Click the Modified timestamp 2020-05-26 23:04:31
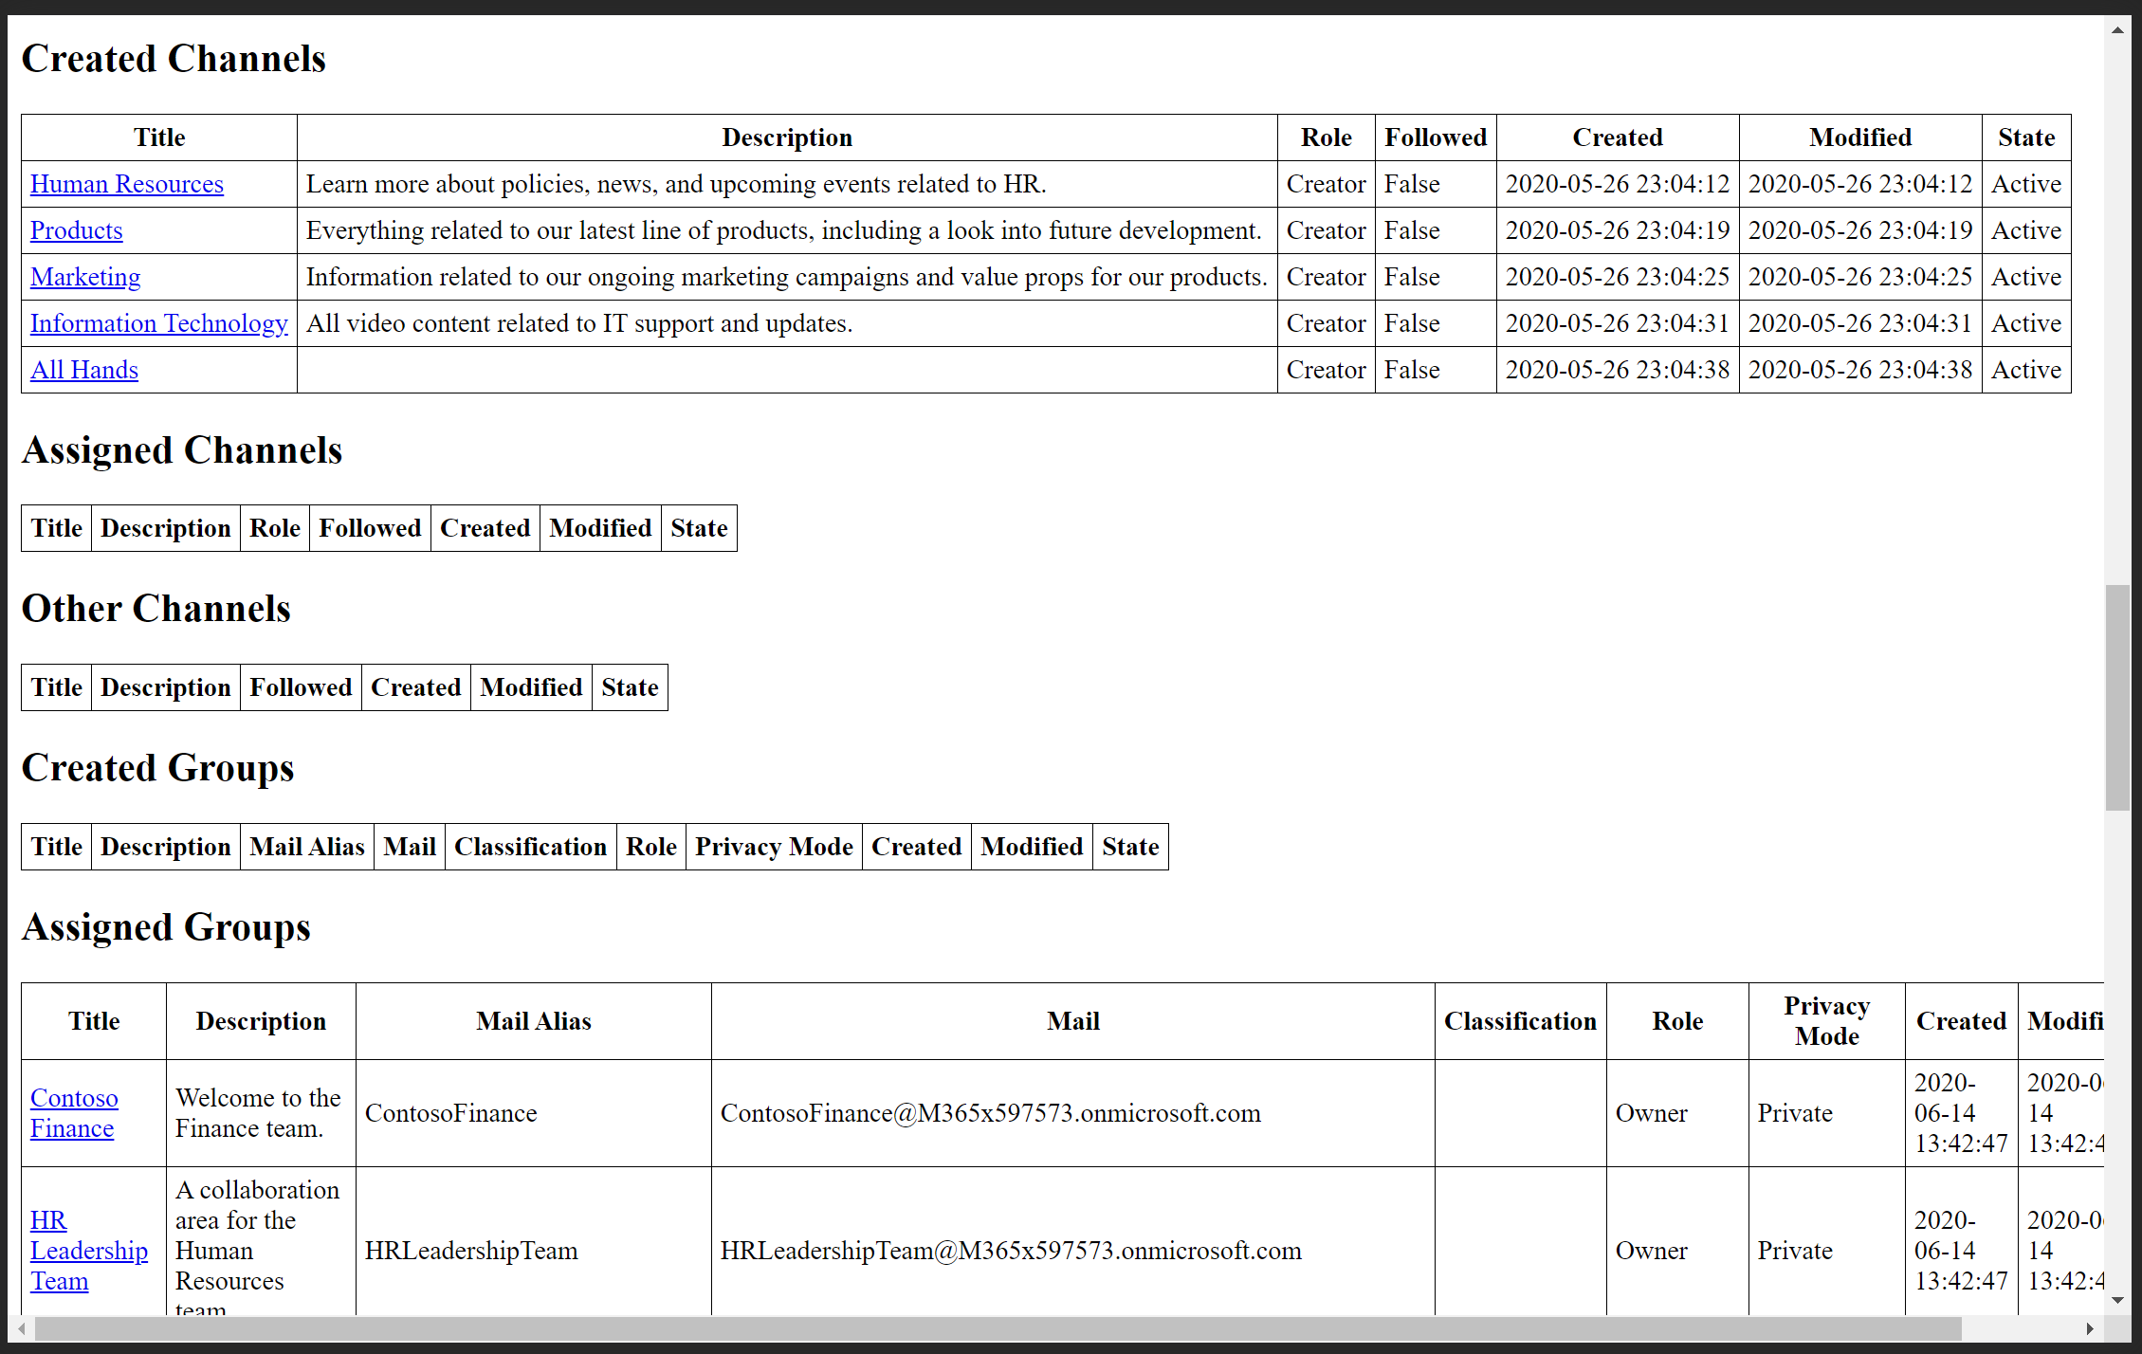Image resolution: width=2142 pixels, height=1354 pixels. tap(1860, 323)
